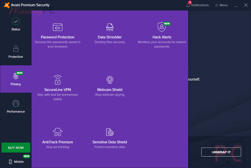This screenshot has width=251, height=168.
Task: Switch to the Protection section label
Action: (16, 57)
